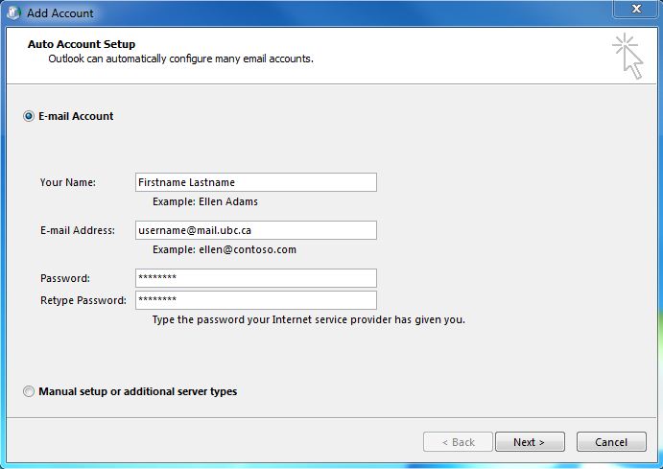
Task: Click the 'Retype Password:' label
Action: (83, 300)
